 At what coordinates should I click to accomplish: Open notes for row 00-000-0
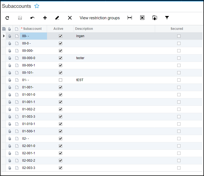click(x=17, y=58)
